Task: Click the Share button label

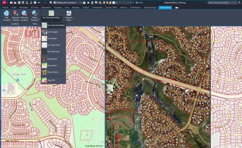Action: click(x=141, y=3)
